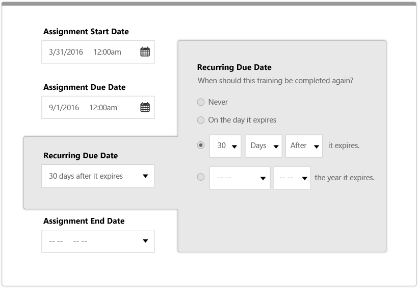
Task: Open the blank dropdown next to 'the year it expires'
Action: tap(292, 178)
